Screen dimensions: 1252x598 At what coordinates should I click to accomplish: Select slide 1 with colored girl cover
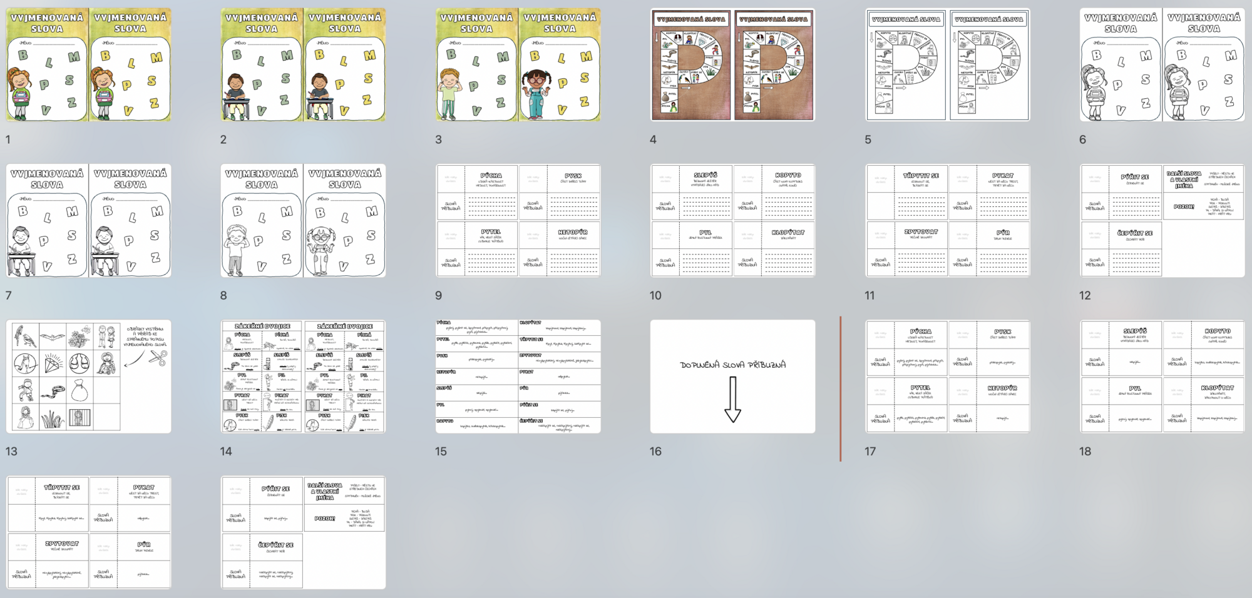coord(88,64)
